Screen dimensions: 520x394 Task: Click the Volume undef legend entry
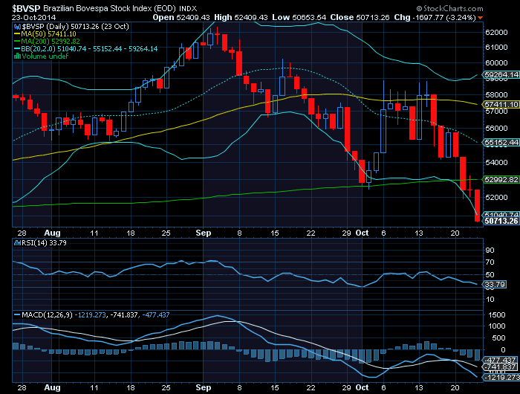click(41, 56)
